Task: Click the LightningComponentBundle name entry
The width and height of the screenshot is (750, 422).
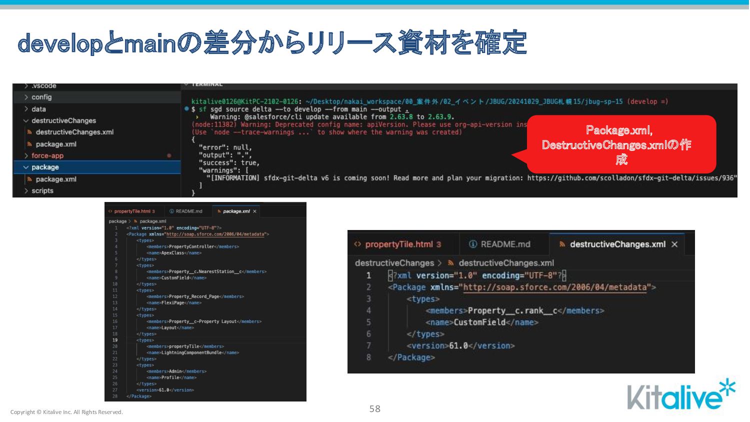Action: [191, 353]
